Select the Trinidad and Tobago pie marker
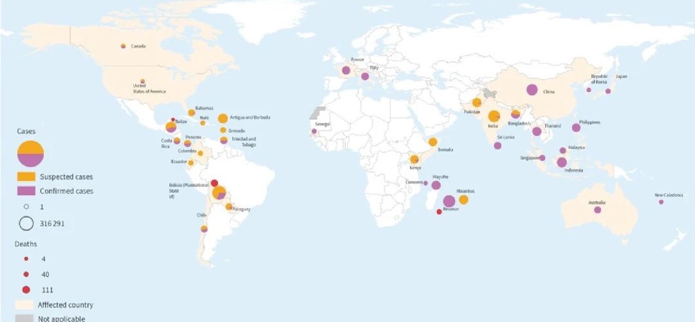This screenshot has height=322, width=695. point(224,140)
